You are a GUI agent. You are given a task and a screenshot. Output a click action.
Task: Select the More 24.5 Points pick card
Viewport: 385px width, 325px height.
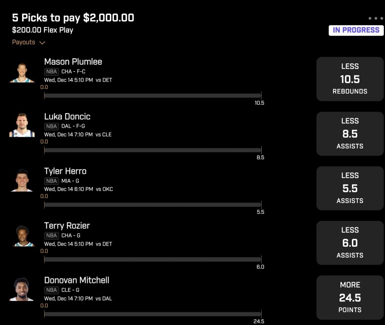[350, 298]
